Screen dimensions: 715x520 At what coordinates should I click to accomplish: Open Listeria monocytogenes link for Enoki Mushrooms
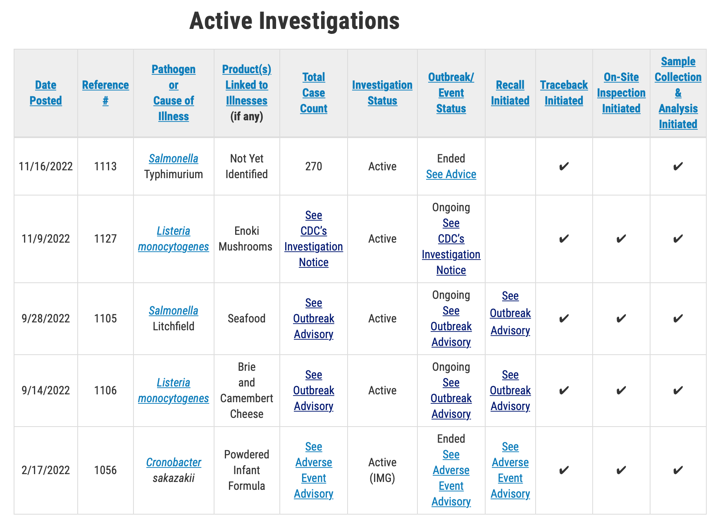pos(173,239)
